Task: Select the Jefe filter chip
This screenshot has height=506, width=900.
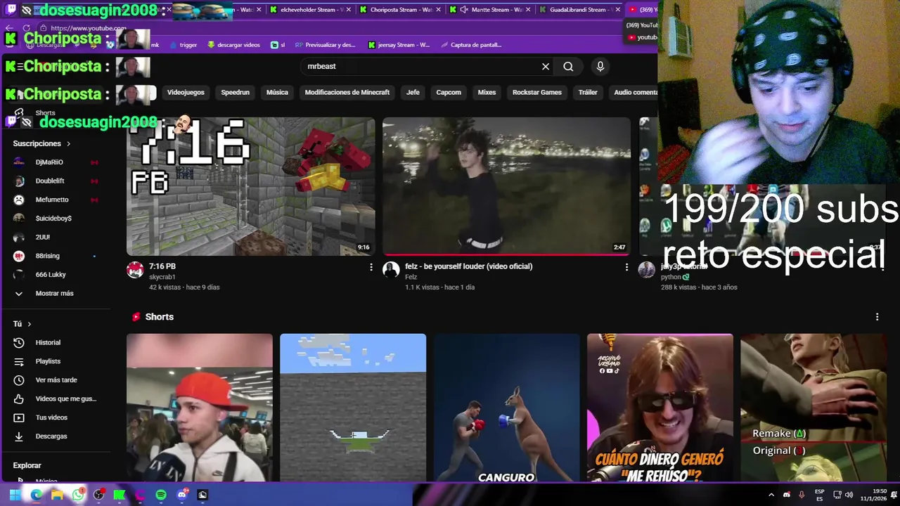Action: 413,92
